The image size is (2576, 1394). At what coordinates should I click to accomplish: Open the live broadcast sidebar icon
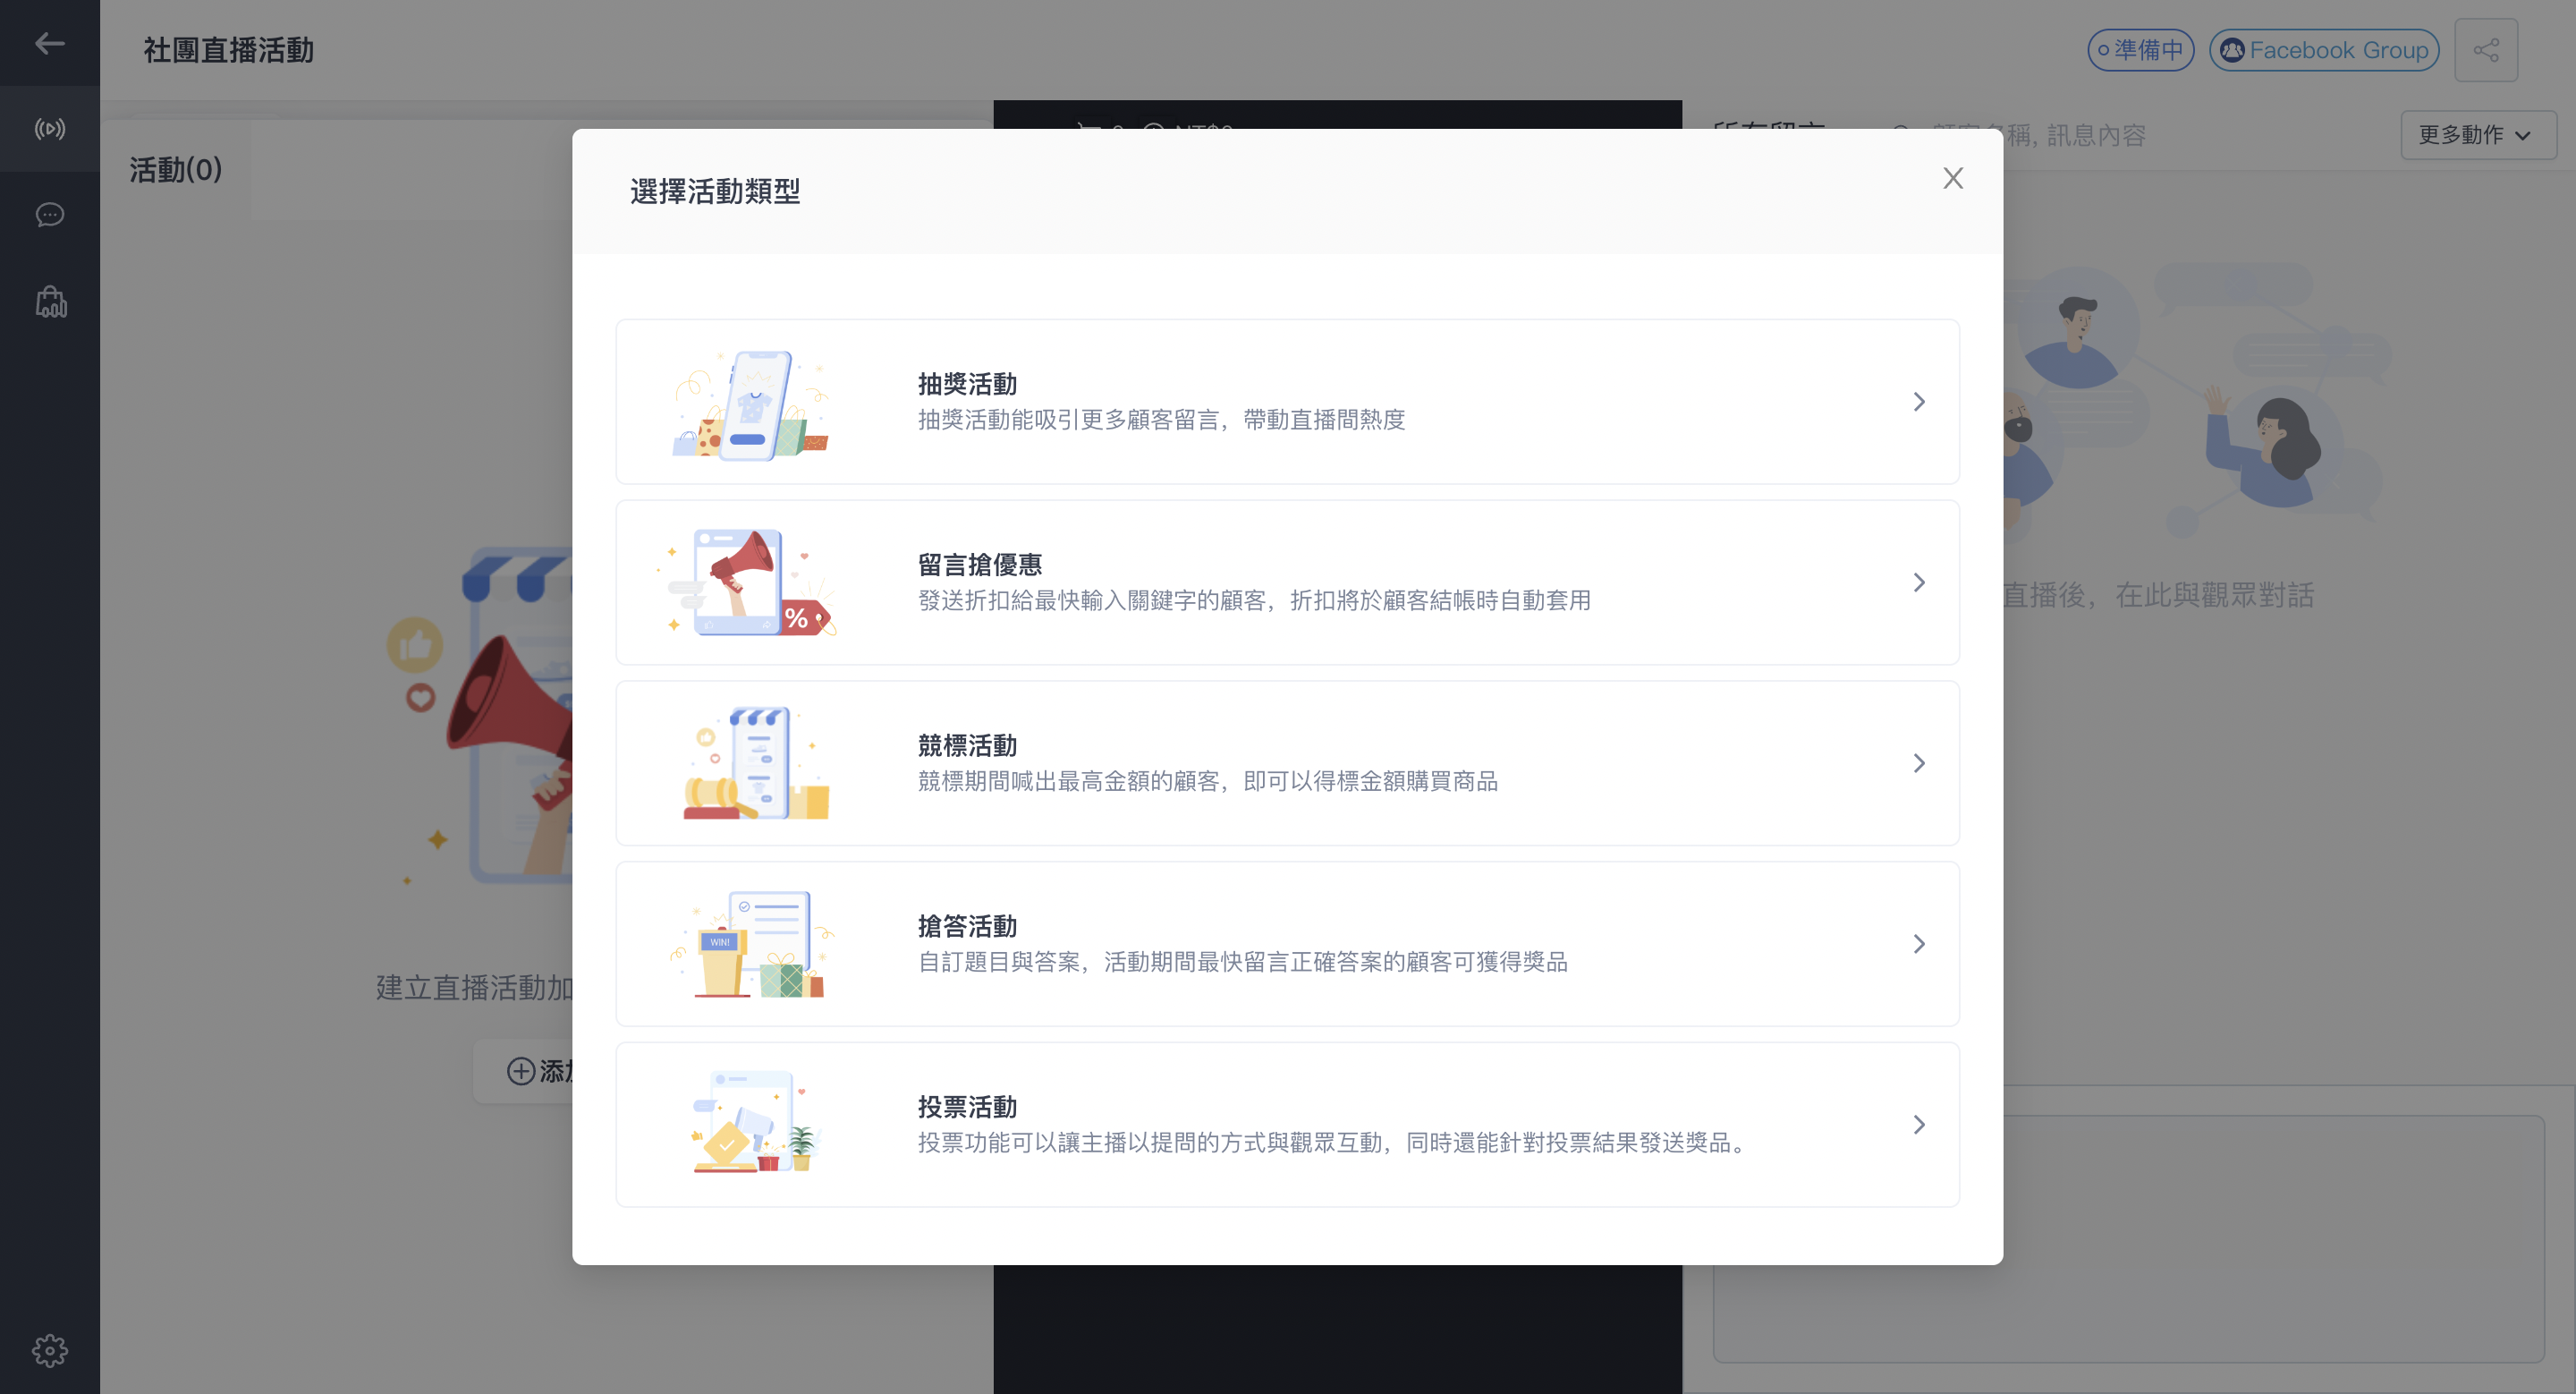point(50,129)
